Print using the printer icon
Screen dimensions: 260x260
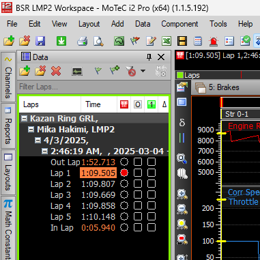click(82, 41)
